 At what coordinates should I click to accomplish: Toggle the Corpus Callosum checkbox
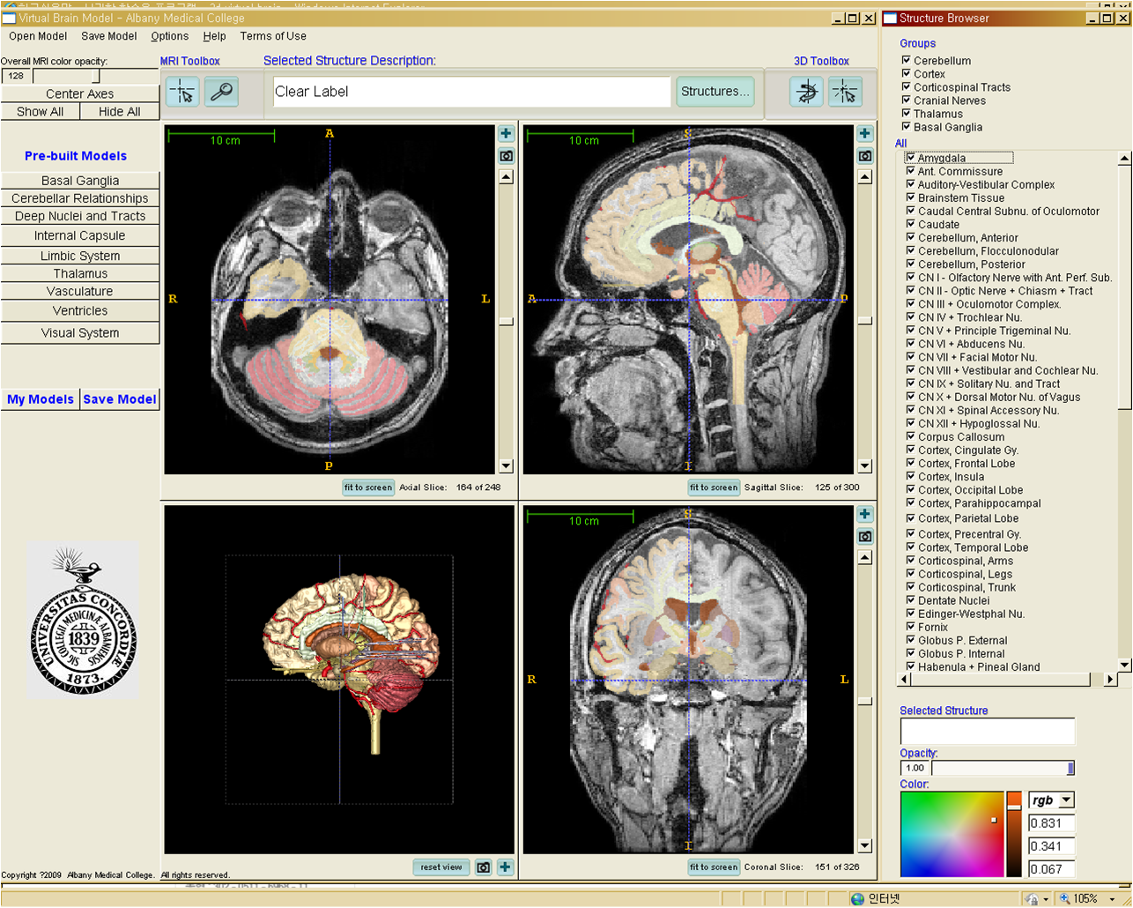point(911,436)
